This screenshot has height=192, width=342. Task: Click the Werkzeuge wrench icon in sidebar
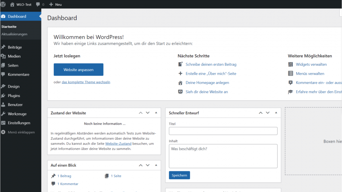3,114
